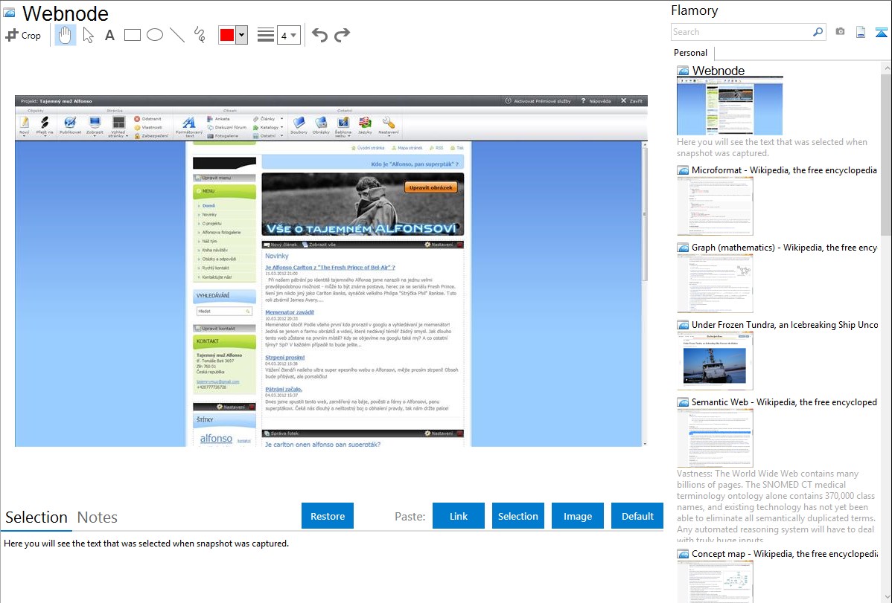Screen dimensions: 892x603
Task: Redo the last annotation
Action: (x=342, y=35)
